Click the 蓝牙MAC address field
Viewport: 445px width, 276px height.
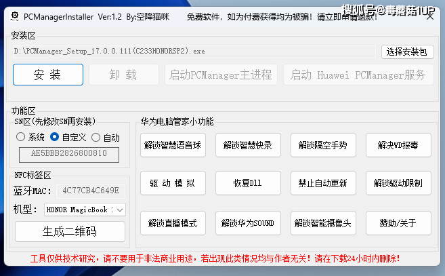pos(91,191)
